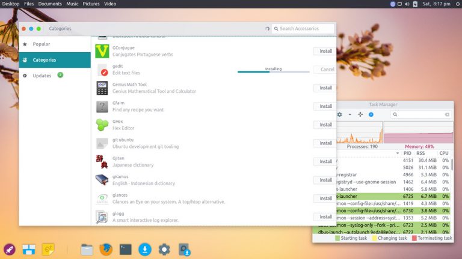Click the Search Accessories field
The width and height of the screenshot is (462, 259).
(x=303, y=29)
